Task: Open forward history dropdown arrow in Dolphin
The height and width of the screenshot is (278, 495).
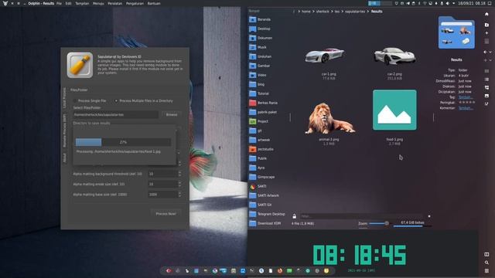Action: [x=490, y=60]
